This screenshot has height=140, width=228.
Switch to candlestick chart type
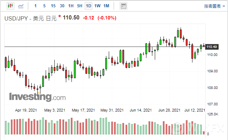pyautogui.click(x=10, y=6)
